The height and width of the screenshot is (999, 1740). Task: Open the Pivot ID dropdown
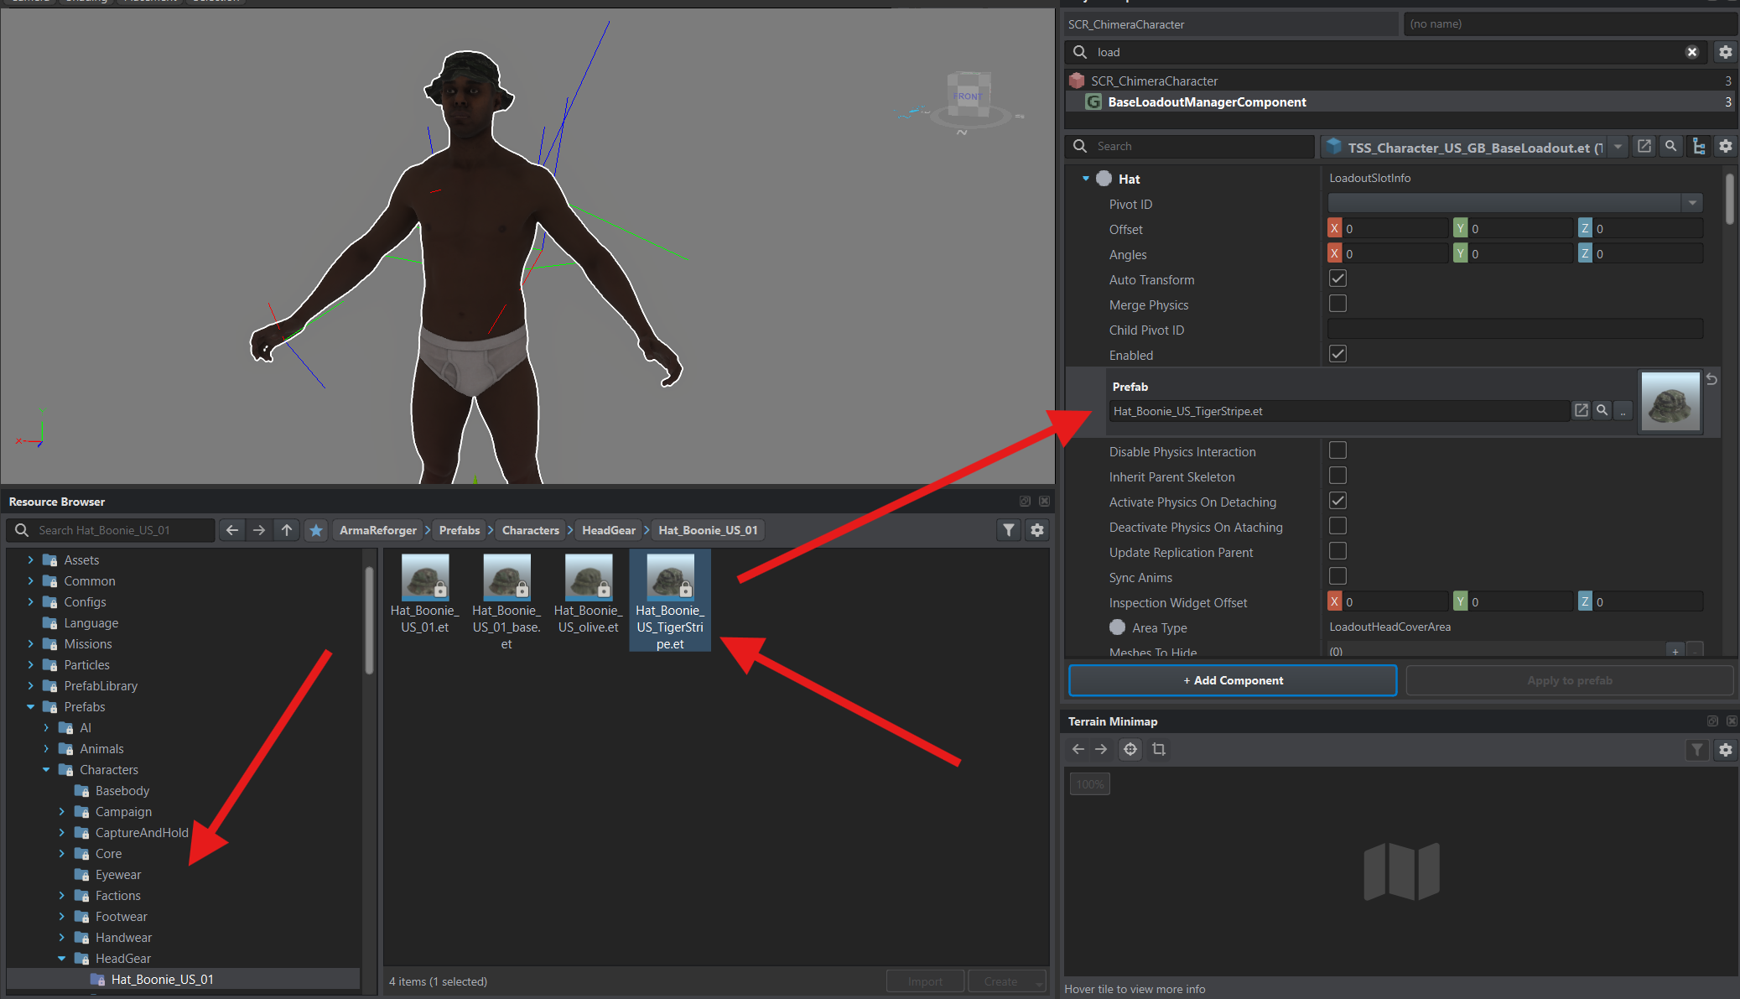1692,203
